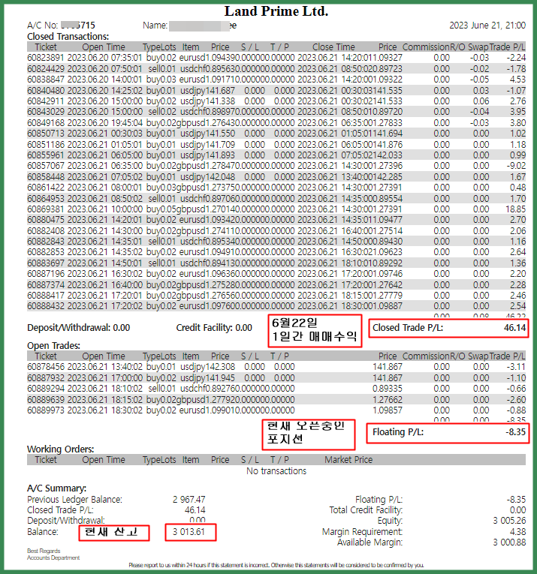Select ticket 60869381 gbpusd row
Viewport: 537px width, 574px height.
point(276,209)
